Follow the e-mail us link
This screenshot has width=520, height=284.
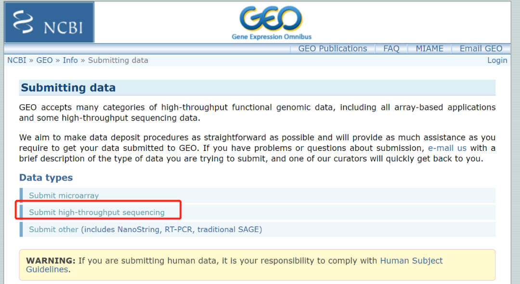[447, 148]
